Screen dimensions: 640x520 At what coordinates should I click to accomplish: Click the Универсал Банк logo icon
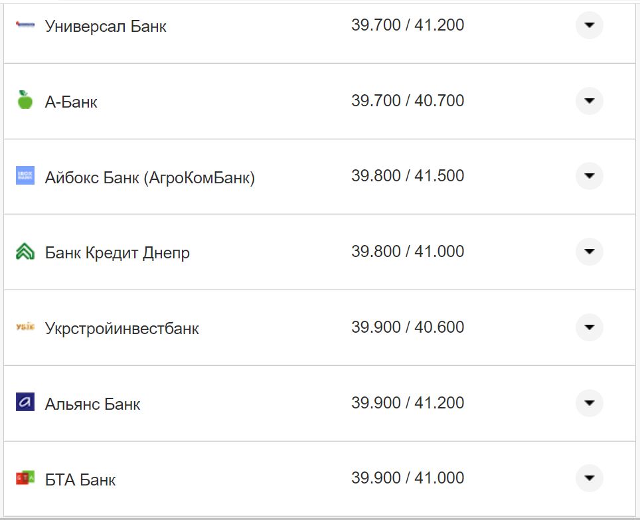click(25, 25)
